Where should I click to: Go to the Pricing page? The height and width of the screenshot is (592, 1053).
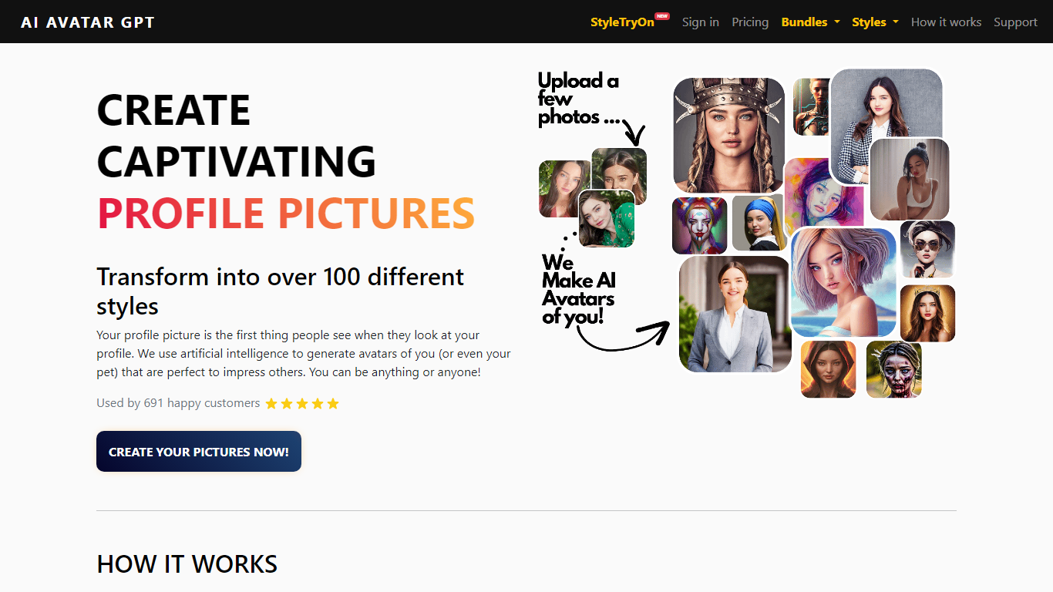pos(749,22)
